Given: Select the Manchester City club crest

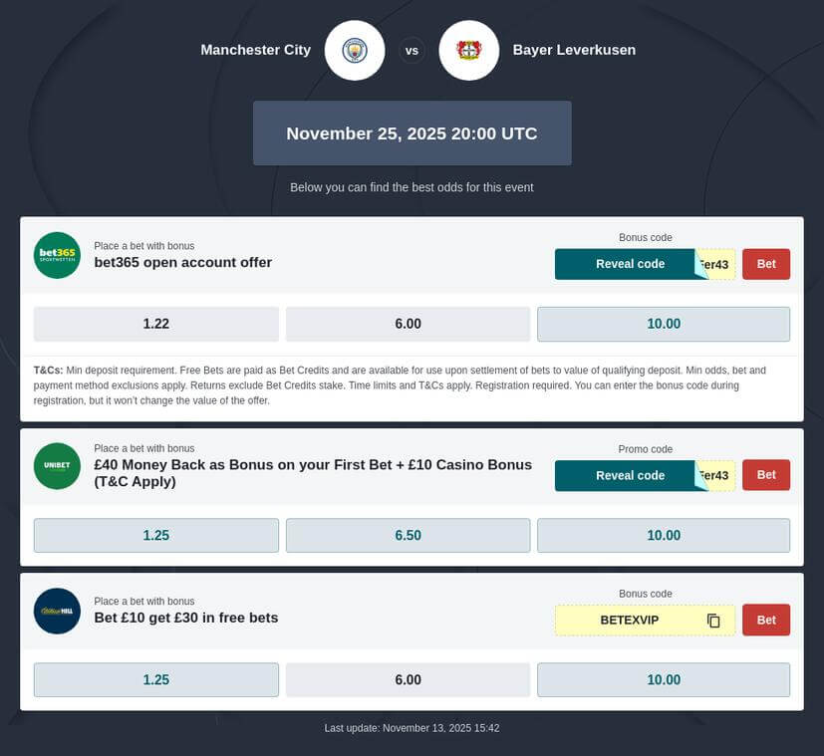Looking at the screenshot, I should tap(354, 50).
